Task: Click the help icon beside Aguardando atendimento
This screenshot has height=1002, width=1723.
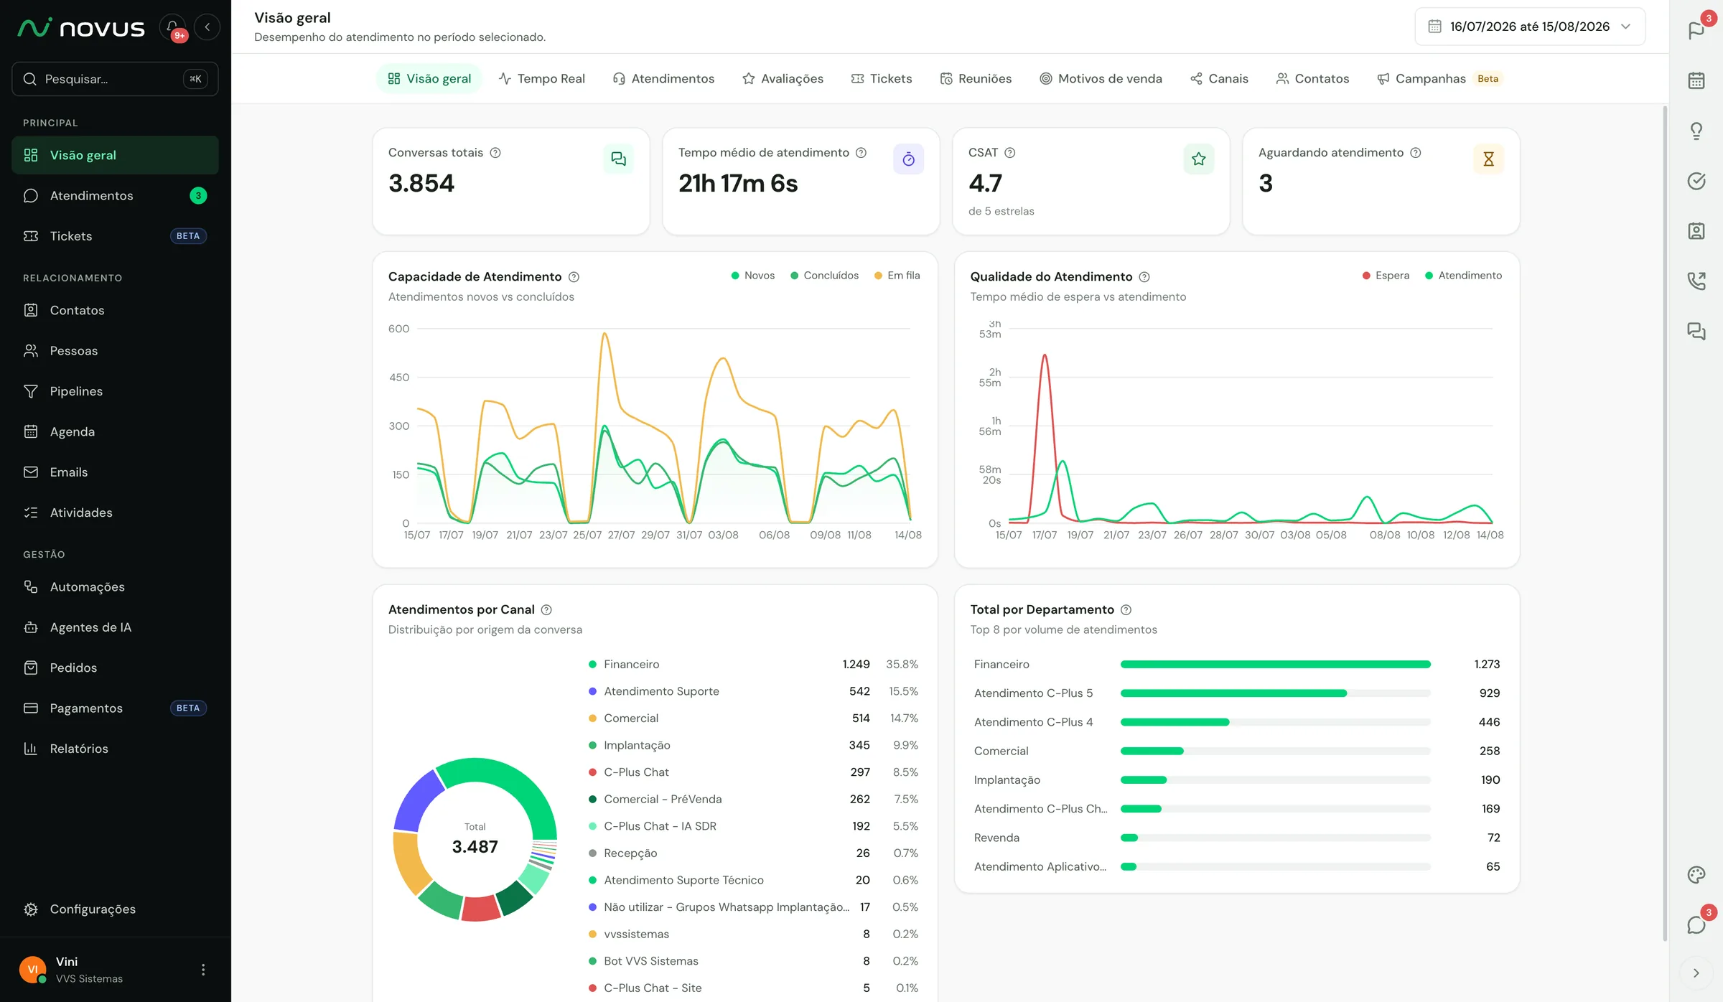Action: pos(1416,153)
